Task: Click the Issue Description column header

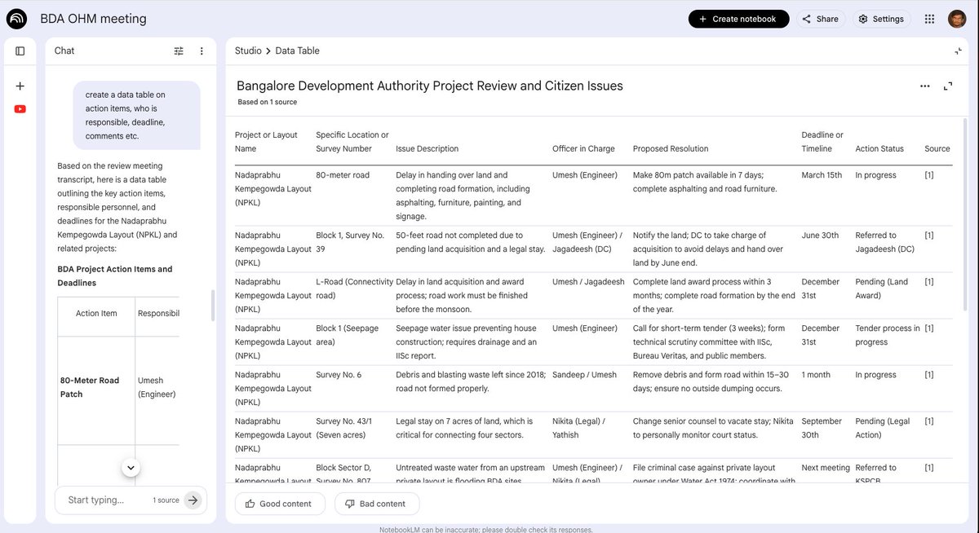Action: (x=427, y=149)
